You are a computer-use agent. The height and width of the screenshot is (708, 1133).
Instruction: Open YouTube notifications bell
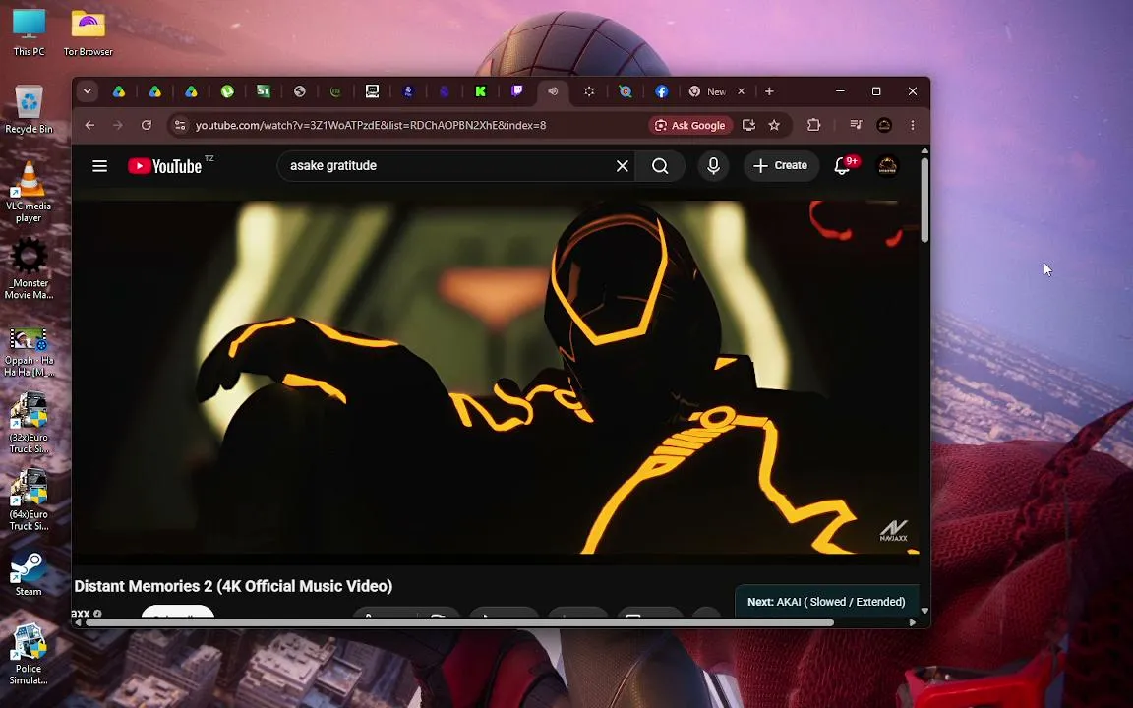(x=842, y=166)
